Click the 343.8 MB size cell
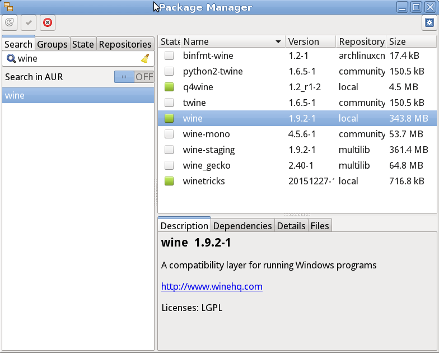439x353 pixels. point(409,118)
